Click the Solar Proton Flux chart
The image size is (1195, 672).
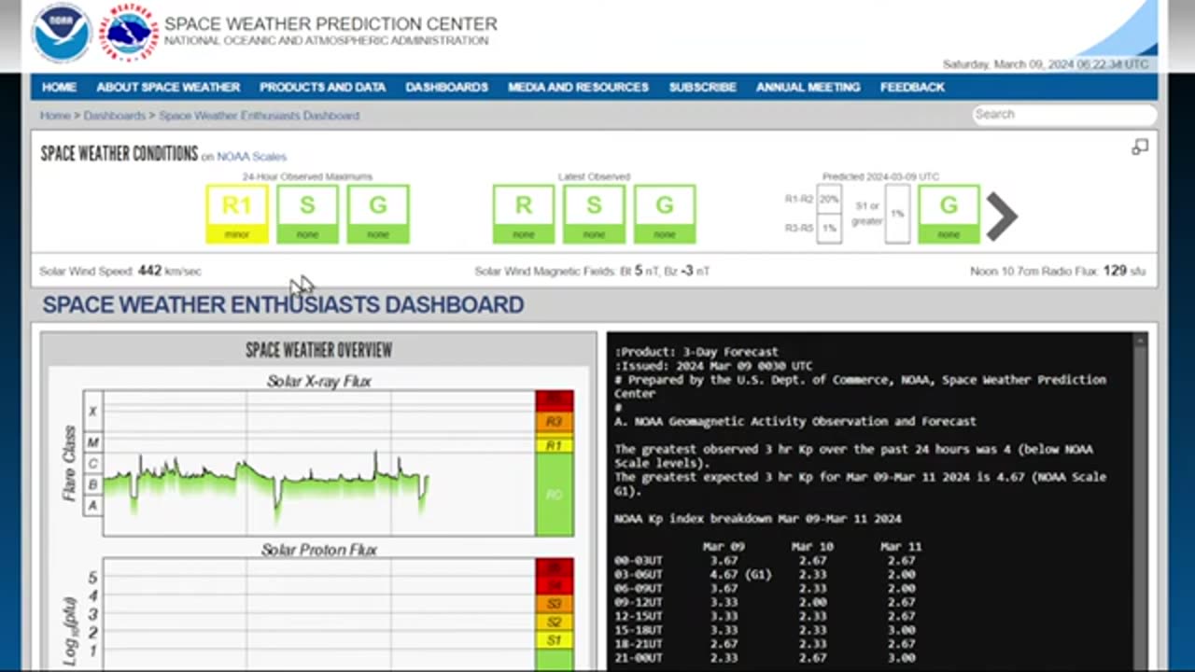(318, 613)
